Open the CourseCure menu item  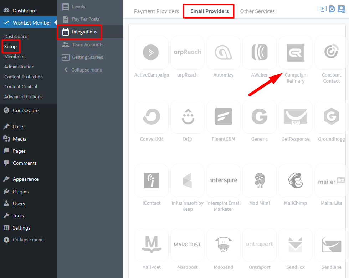29,110
